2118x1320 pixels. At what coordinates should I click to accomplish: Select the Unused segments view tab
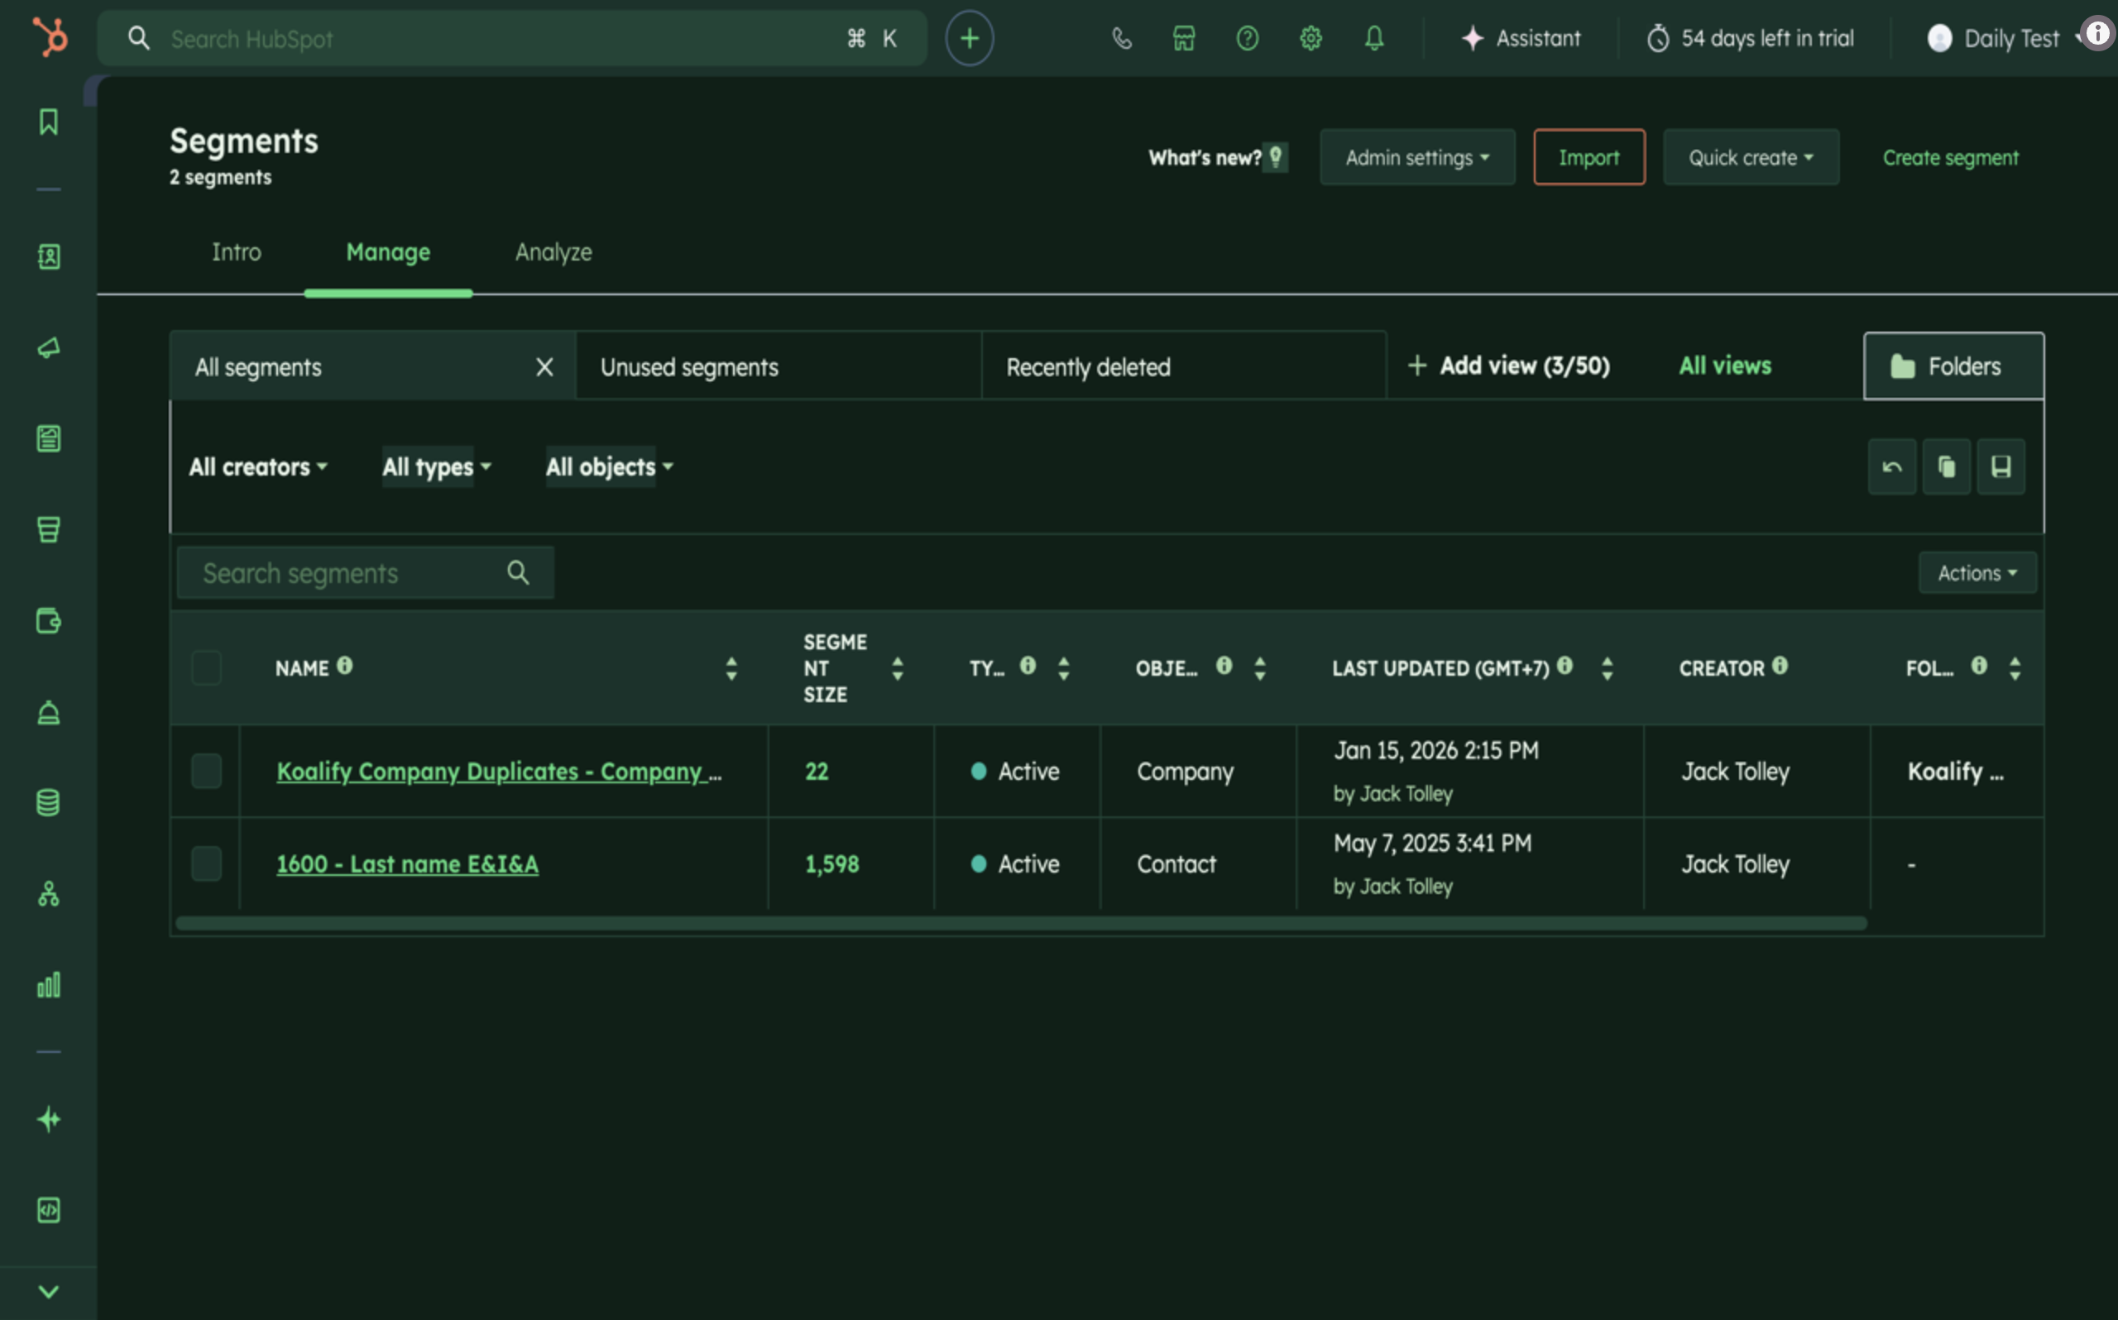[689, 366]
